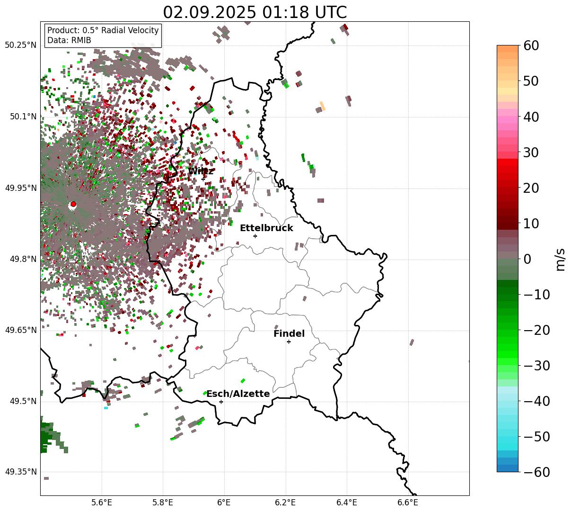Screen dimensions: 571x512
Task: Click the 'Product: 0.5° Radial Velocity' legend text
Action: [x=103, y=30]
